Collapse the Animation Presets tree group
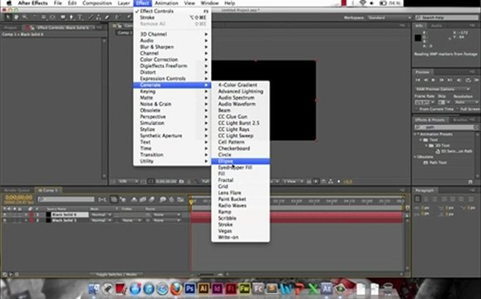The height and width of the screenshot is (299, 481). 415,135
